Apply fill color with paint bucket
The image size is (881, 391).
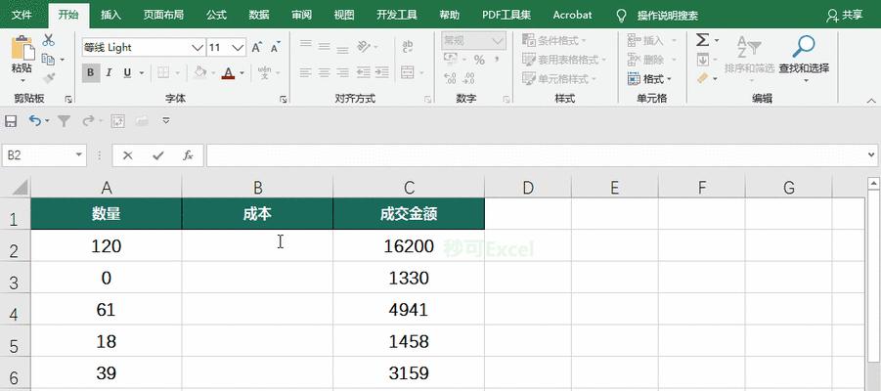[200, 72]
